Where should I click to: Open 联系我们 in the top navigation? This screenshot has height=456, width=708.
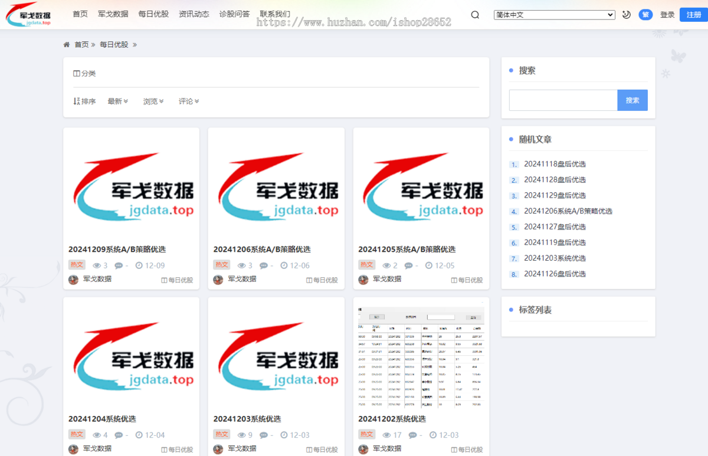[x=275, y=14]
